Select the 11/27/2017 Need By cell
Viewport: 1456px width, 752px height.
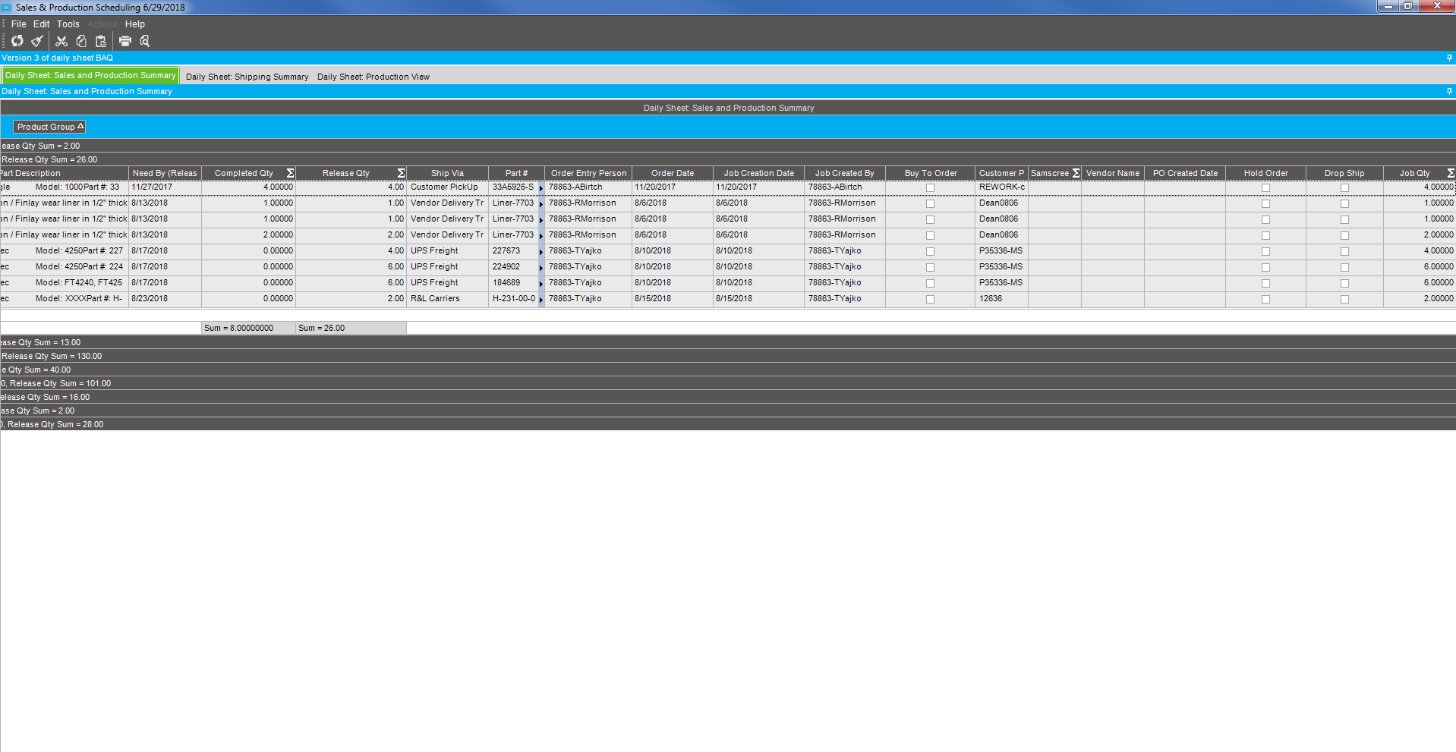coord(165,187)
